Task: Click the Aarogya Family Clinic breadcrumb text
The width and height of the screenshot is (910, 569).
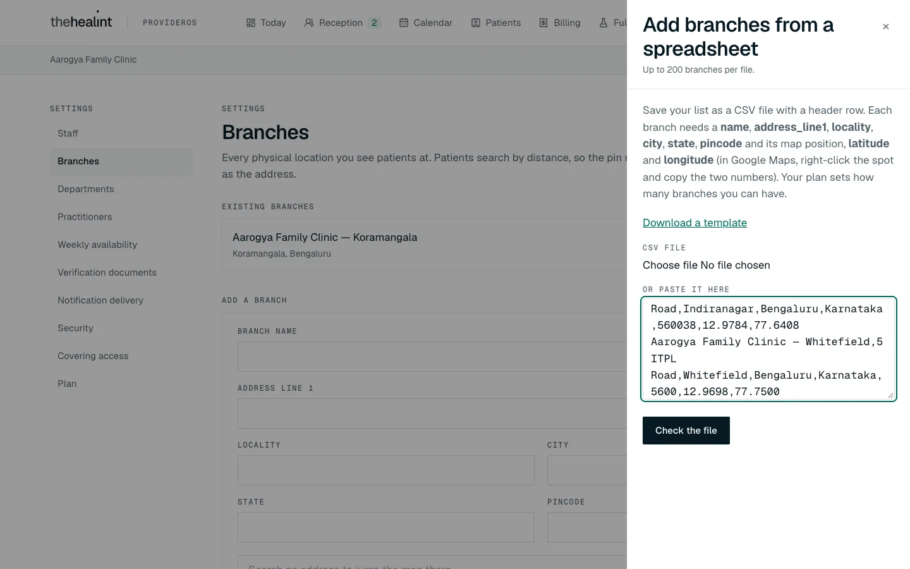Action: pyautogui.click(x=94, y=59)
